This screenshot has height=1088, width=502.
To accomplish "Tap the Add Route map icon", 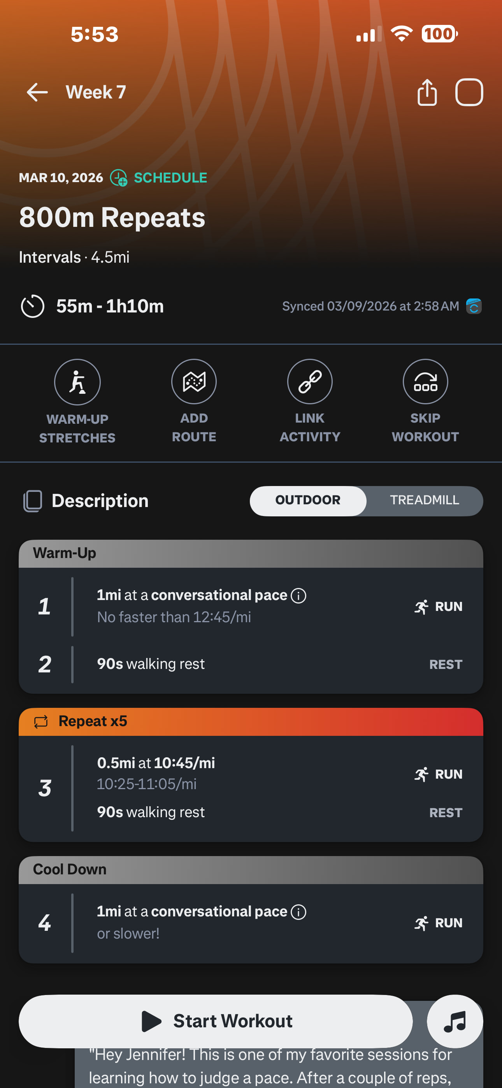I will 194,381.
